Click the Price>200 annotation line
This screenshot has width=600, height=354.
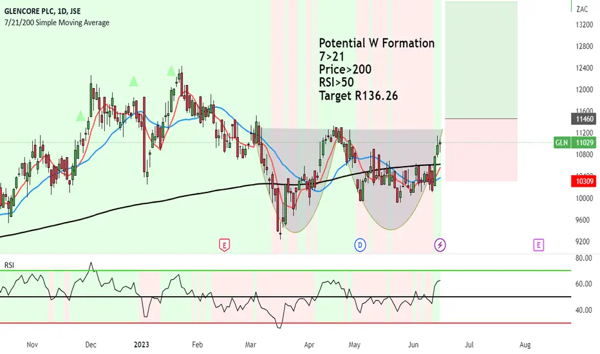click(x=345, y=70)
